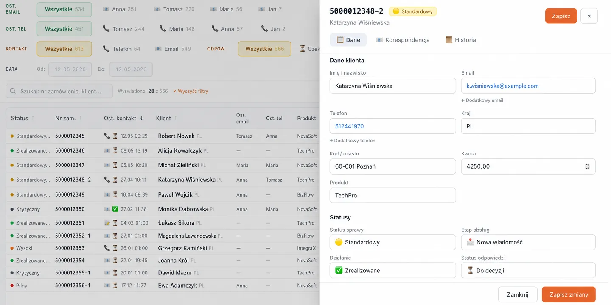Filter contact type by Telefon 64
The width and height of the screenshot is (611, 305).
(121, 49)
